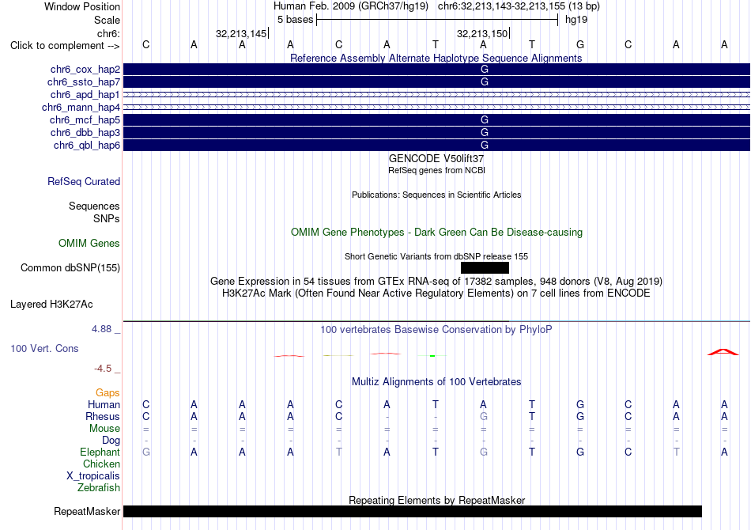
Task: Open GENCODE V50lift37 track title
Action: [436, 159]
